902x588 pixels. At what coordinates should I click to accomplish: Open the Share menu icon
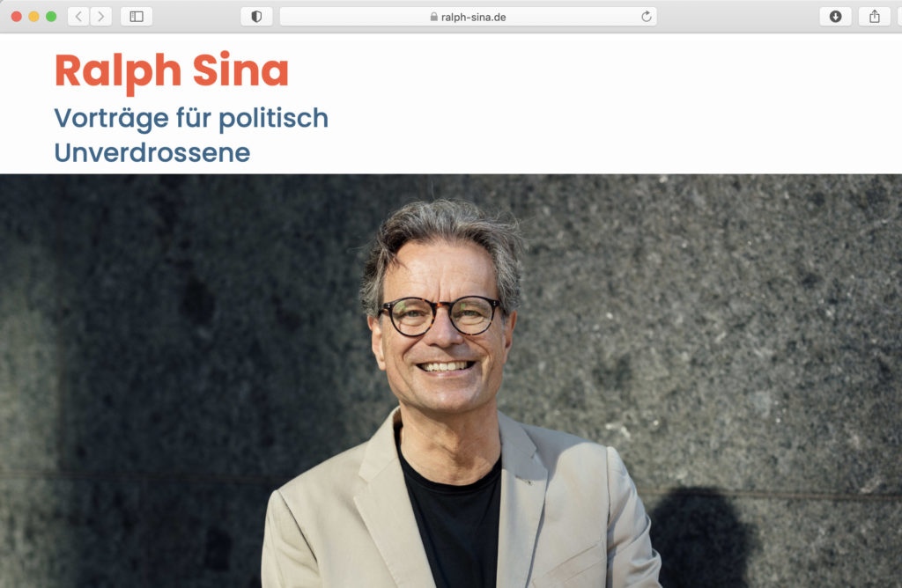pyautogui.click(x=875, y=17)
